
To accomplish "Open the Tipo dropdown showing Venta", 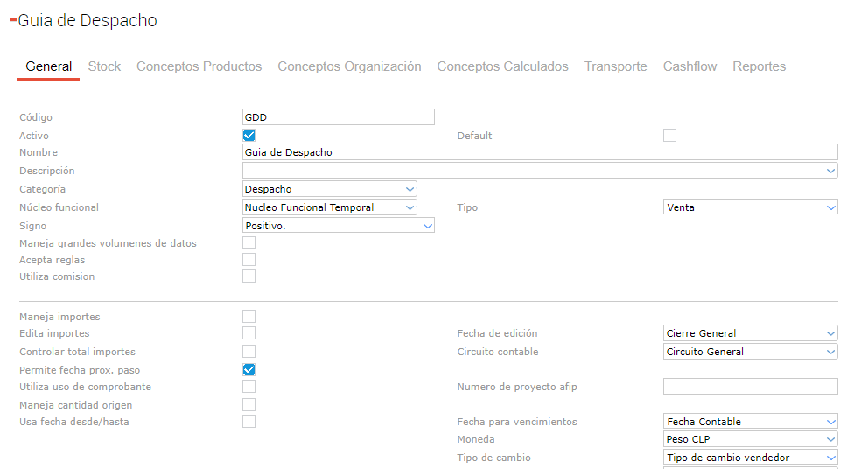I will point(830,207).
